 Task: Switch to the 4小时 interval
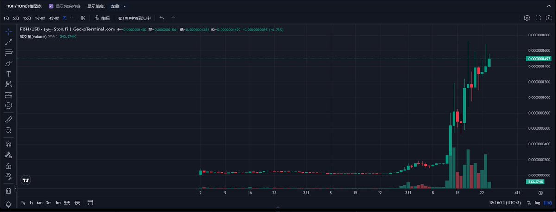point(54,18)
